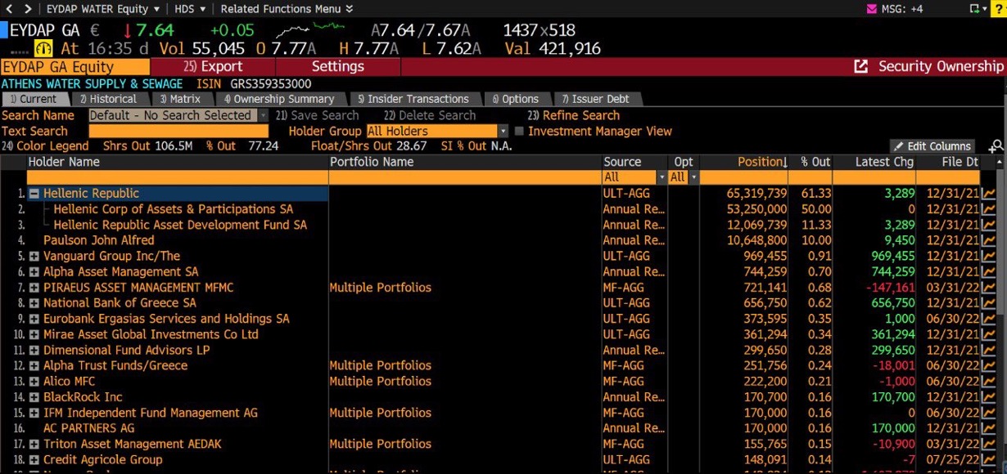
Task: Expand Alpha Asset Management SA row
Action: [34, 271]
